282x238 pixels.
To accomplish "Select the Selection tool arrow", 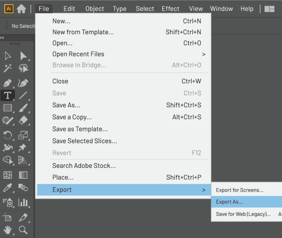I will pos(8,56).
